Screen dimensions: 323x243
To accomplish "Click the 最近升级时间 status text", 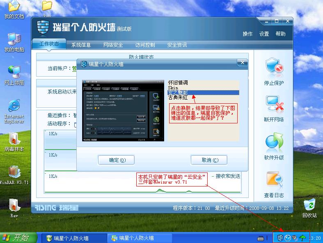I will coord(252,208).
